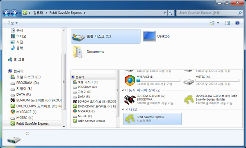Open the Desktop monitor icon

[149, 36]
